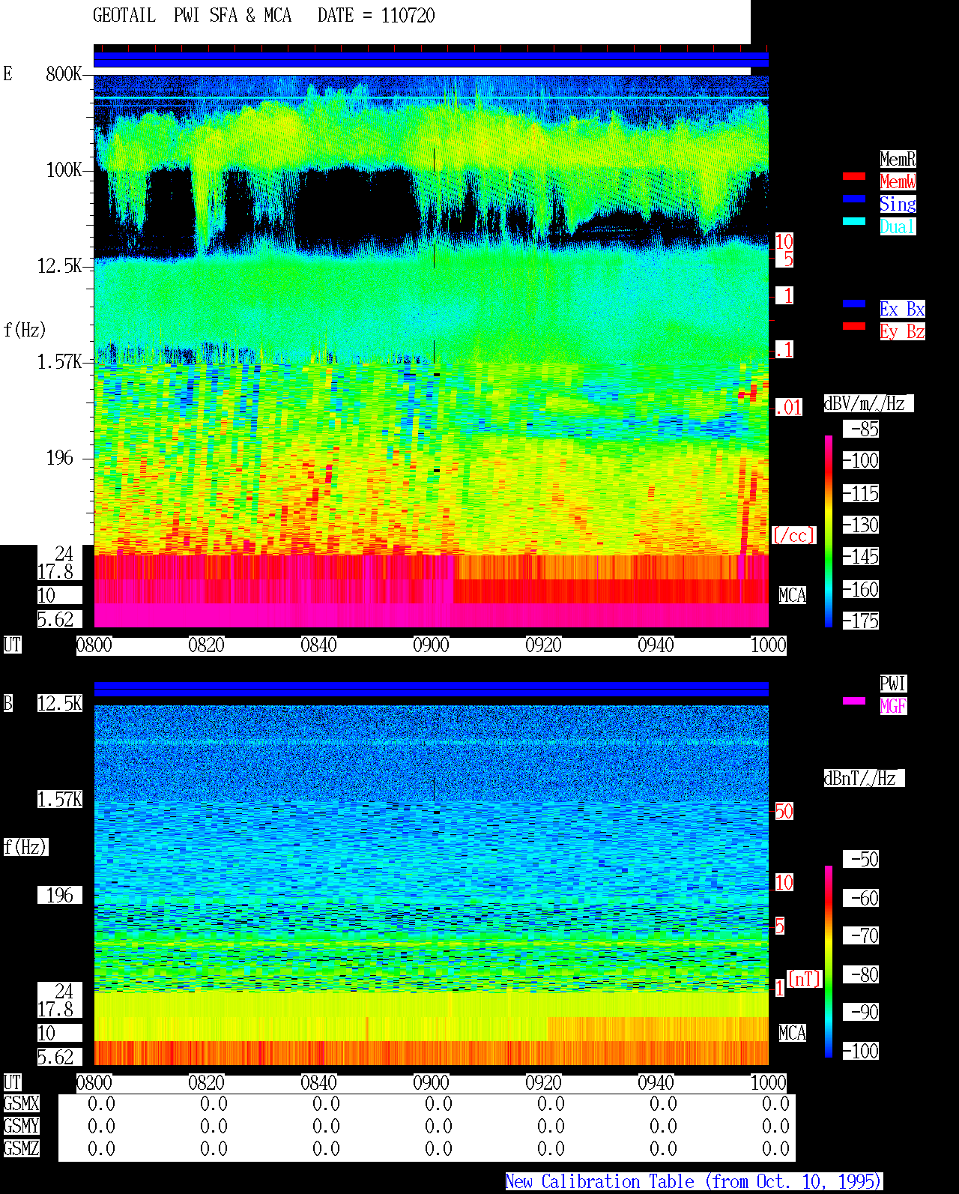Image resolution: width=959 pixels, height=1194 pixels.
Task: Click the 17.8 label on the B panel
Action: (55, 1009)
